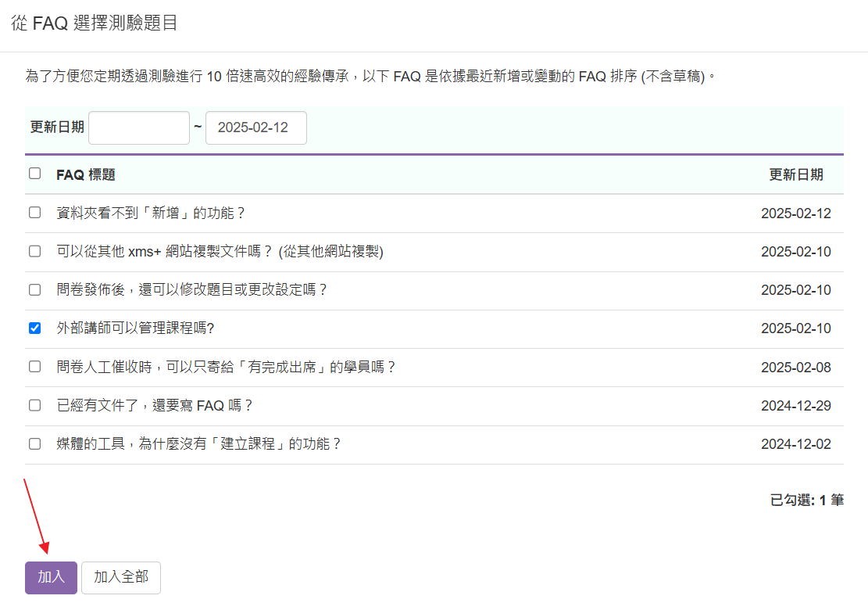The image size is (868, 610).
Task: Toggle the select-all checkbox in table header
Action: click(x=34, y=174)
